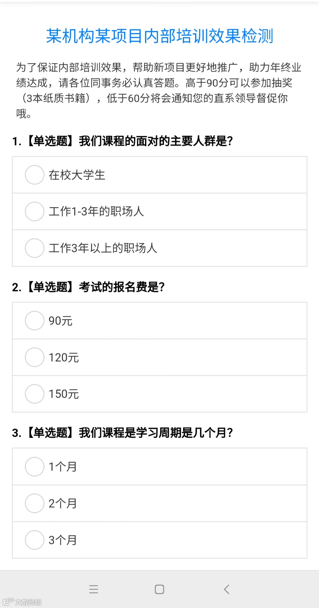Select 工作3年以上的职场人 option
This screenshot has width=319, height=608.
click(x=35, y=248)
